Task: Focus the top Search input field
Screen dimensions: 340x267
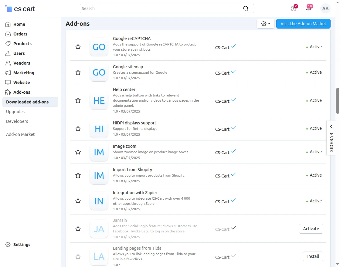Action: point(161,8)
